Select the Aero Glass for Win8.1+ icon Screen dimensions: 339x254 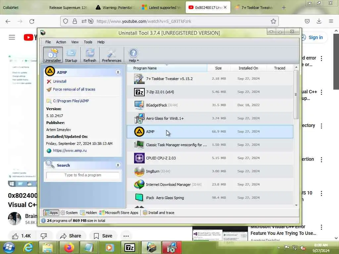pos(139,118)
